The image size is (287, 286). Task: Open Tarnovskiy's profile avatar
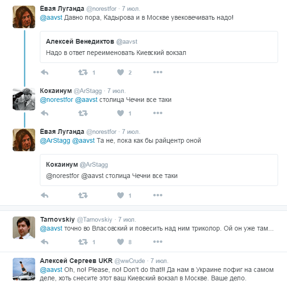click(x=24, y=228)
